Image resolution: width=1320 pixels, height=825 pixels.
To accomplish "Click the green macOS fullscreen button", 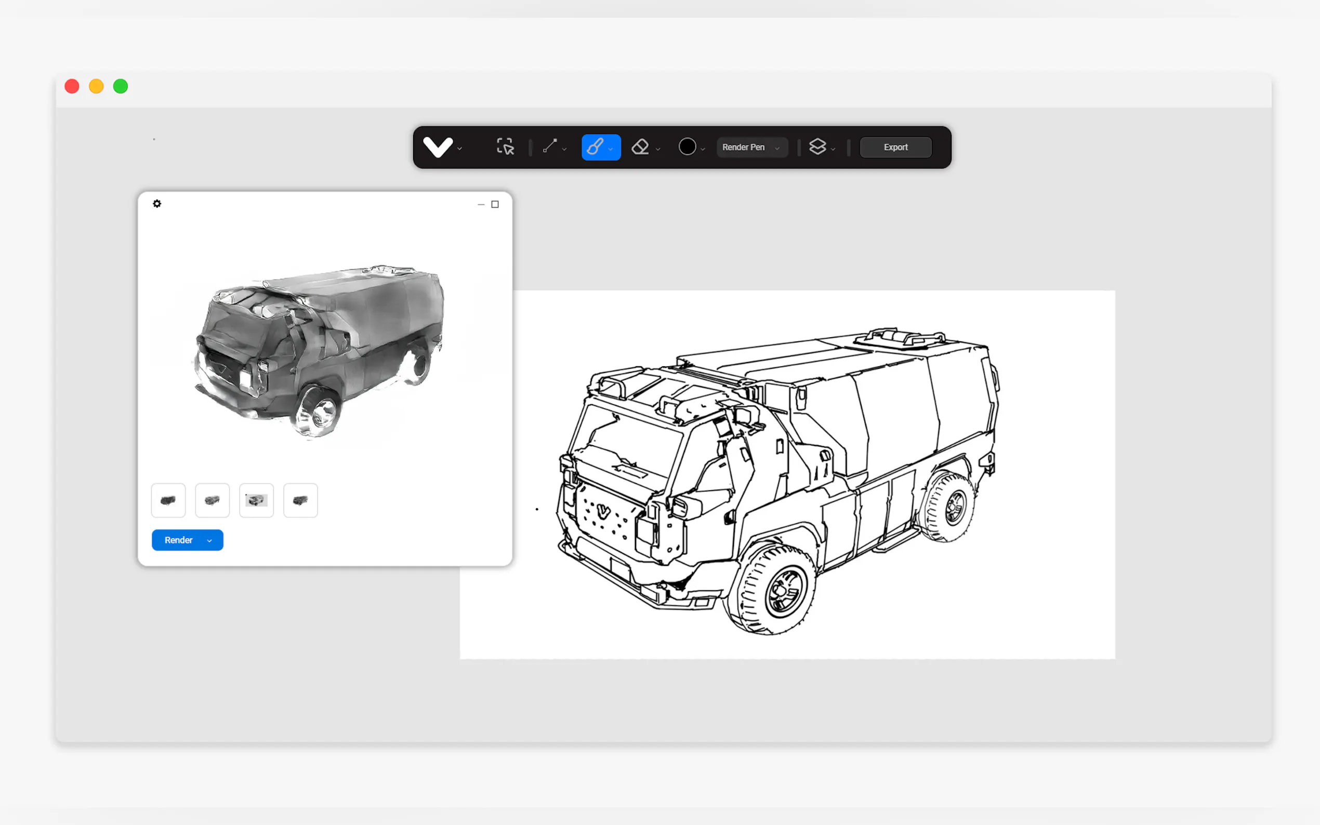I will pyautogui.click(x=121, y=86).
